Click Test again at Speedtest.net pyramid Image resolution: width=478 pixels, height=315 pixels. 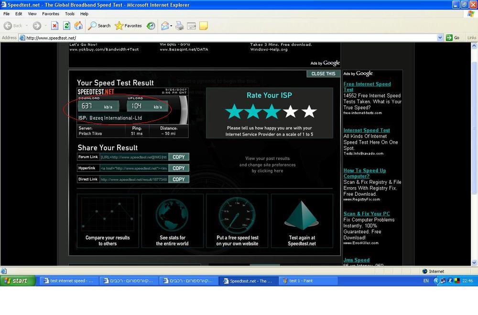point(302,221)
